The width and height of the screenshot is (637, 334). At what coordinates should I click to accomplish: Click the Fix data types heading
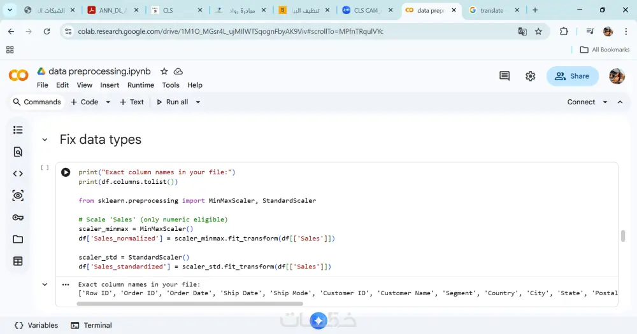coord(101,139)
